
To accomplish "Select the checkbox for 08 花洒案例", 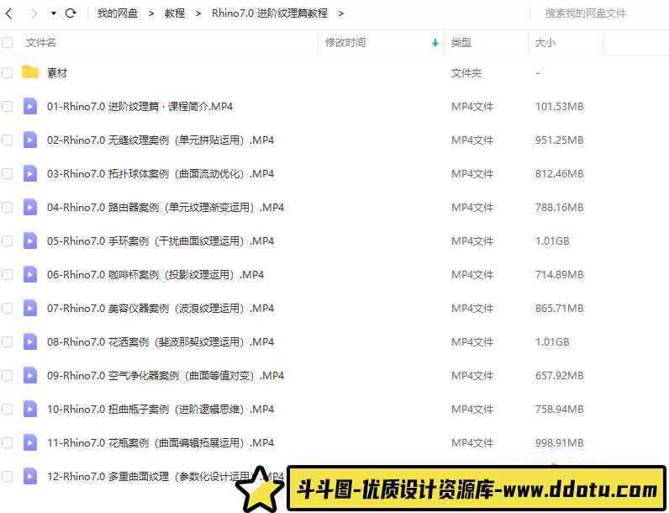I will pyautogui.click(x=8, y=341).
